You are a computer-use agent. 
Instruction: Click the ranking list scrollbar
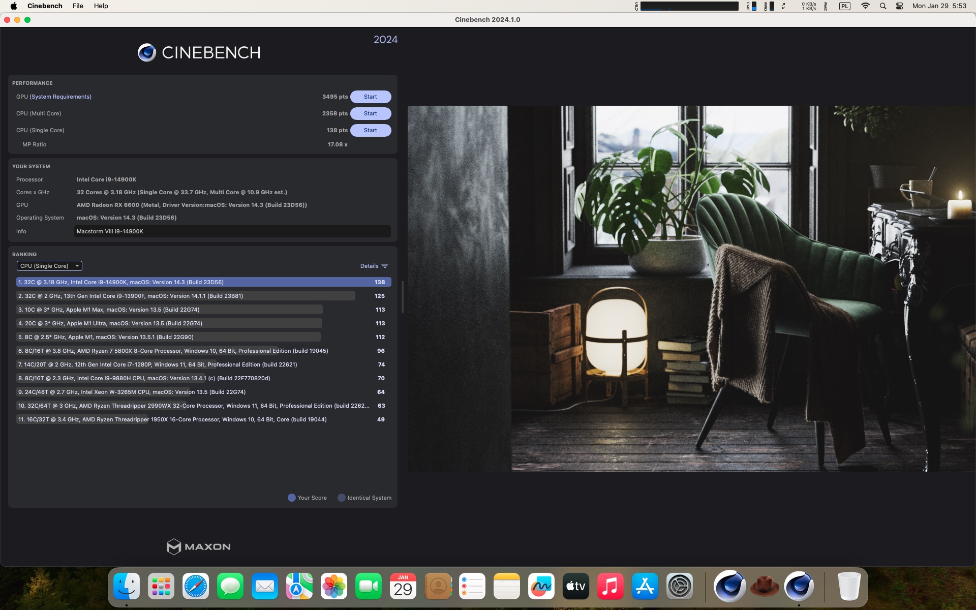tap(402, 297)
